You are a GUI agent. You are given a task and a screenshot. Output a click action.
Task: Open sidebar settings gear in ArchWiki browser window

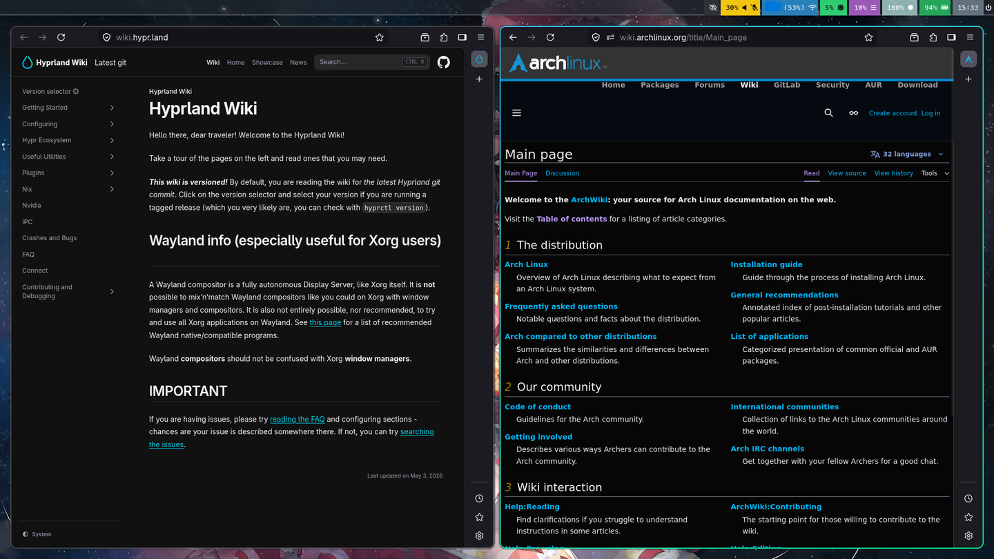tap(968, 536)
